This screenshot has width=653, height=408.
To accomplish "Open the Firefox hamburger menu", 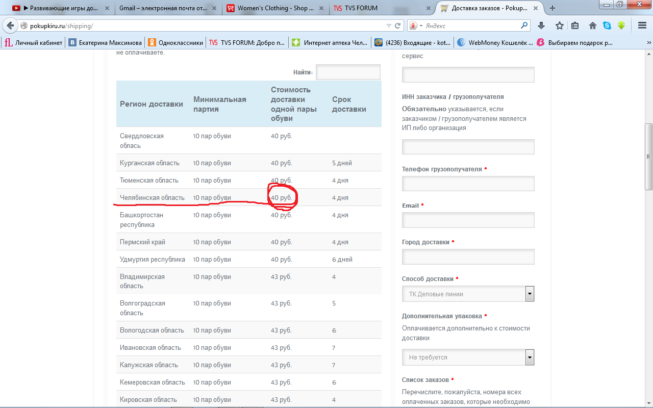I will point(642,25).
